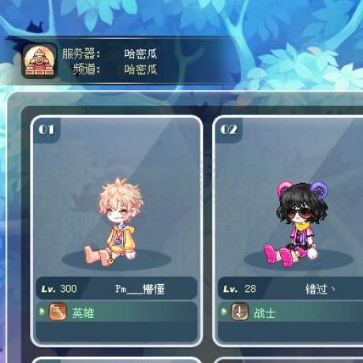Screen dimensions: 363x363
Task: Click the 02 slot number badge
Action: coord(229,129)
